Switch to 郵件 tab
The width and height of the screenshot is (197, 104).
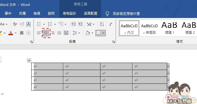pyautogui.click(x=8, y=13)
